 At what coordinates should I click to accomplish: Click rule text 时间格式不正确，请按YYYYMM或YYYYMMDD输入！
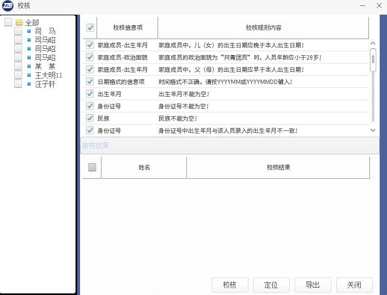pos(225,82)
